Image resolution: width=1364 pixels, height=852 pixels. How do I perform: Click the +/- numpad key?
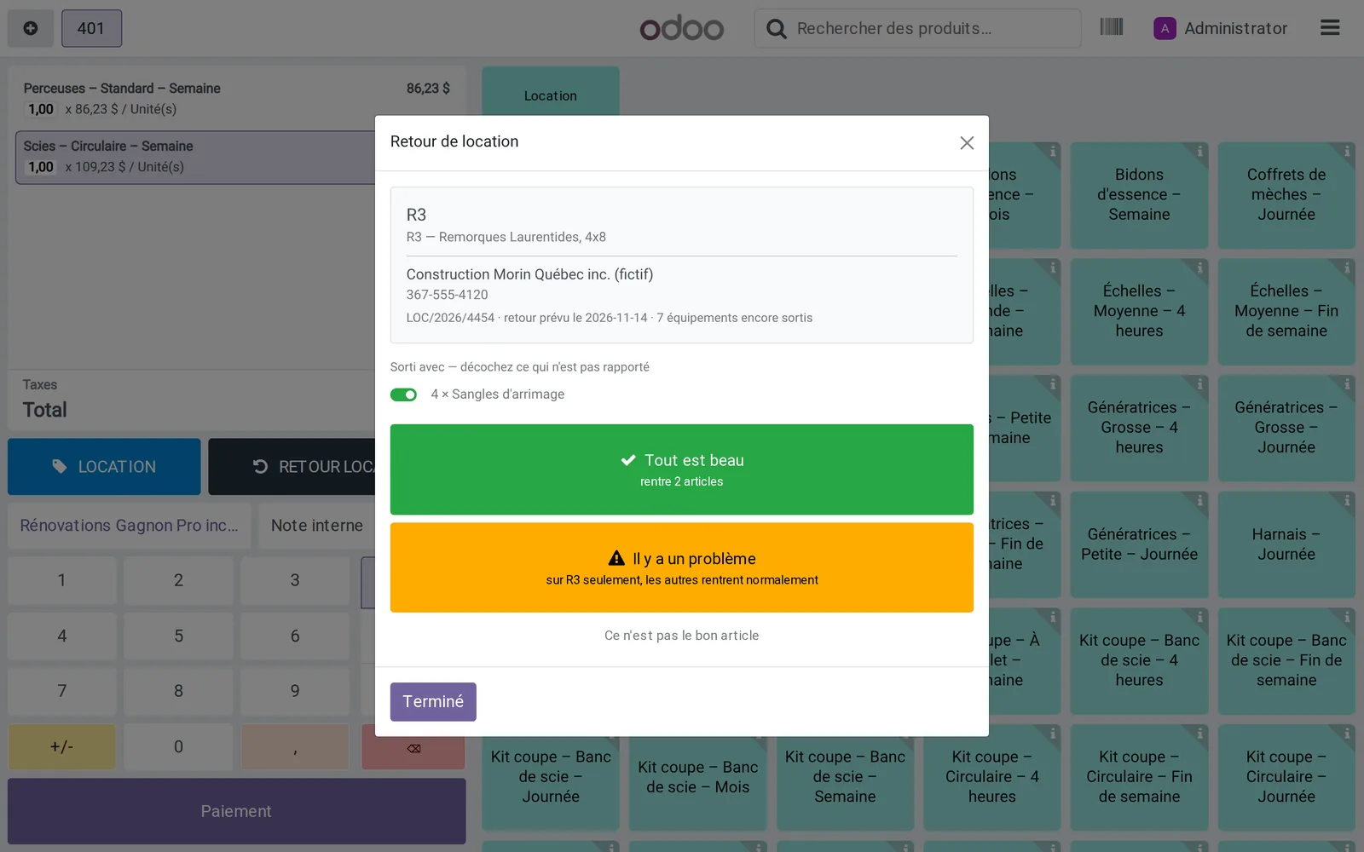[x=61, y=747]
